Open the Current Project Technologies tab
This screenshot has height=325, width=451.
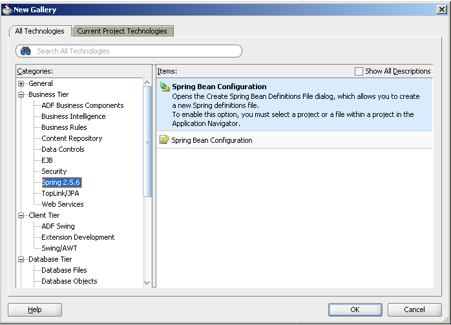[x=122, y=31]
